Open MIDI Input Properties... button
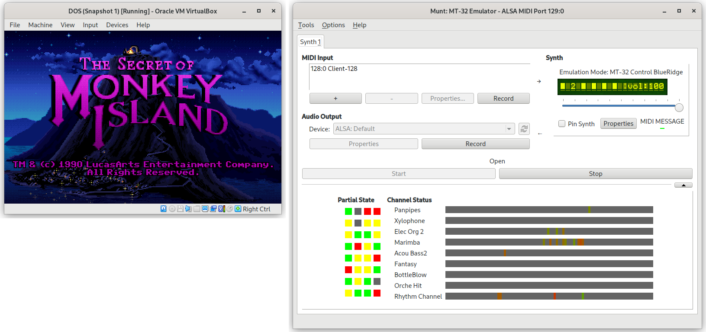Screen dimensions: 706x332 click(x=448, y=99)
